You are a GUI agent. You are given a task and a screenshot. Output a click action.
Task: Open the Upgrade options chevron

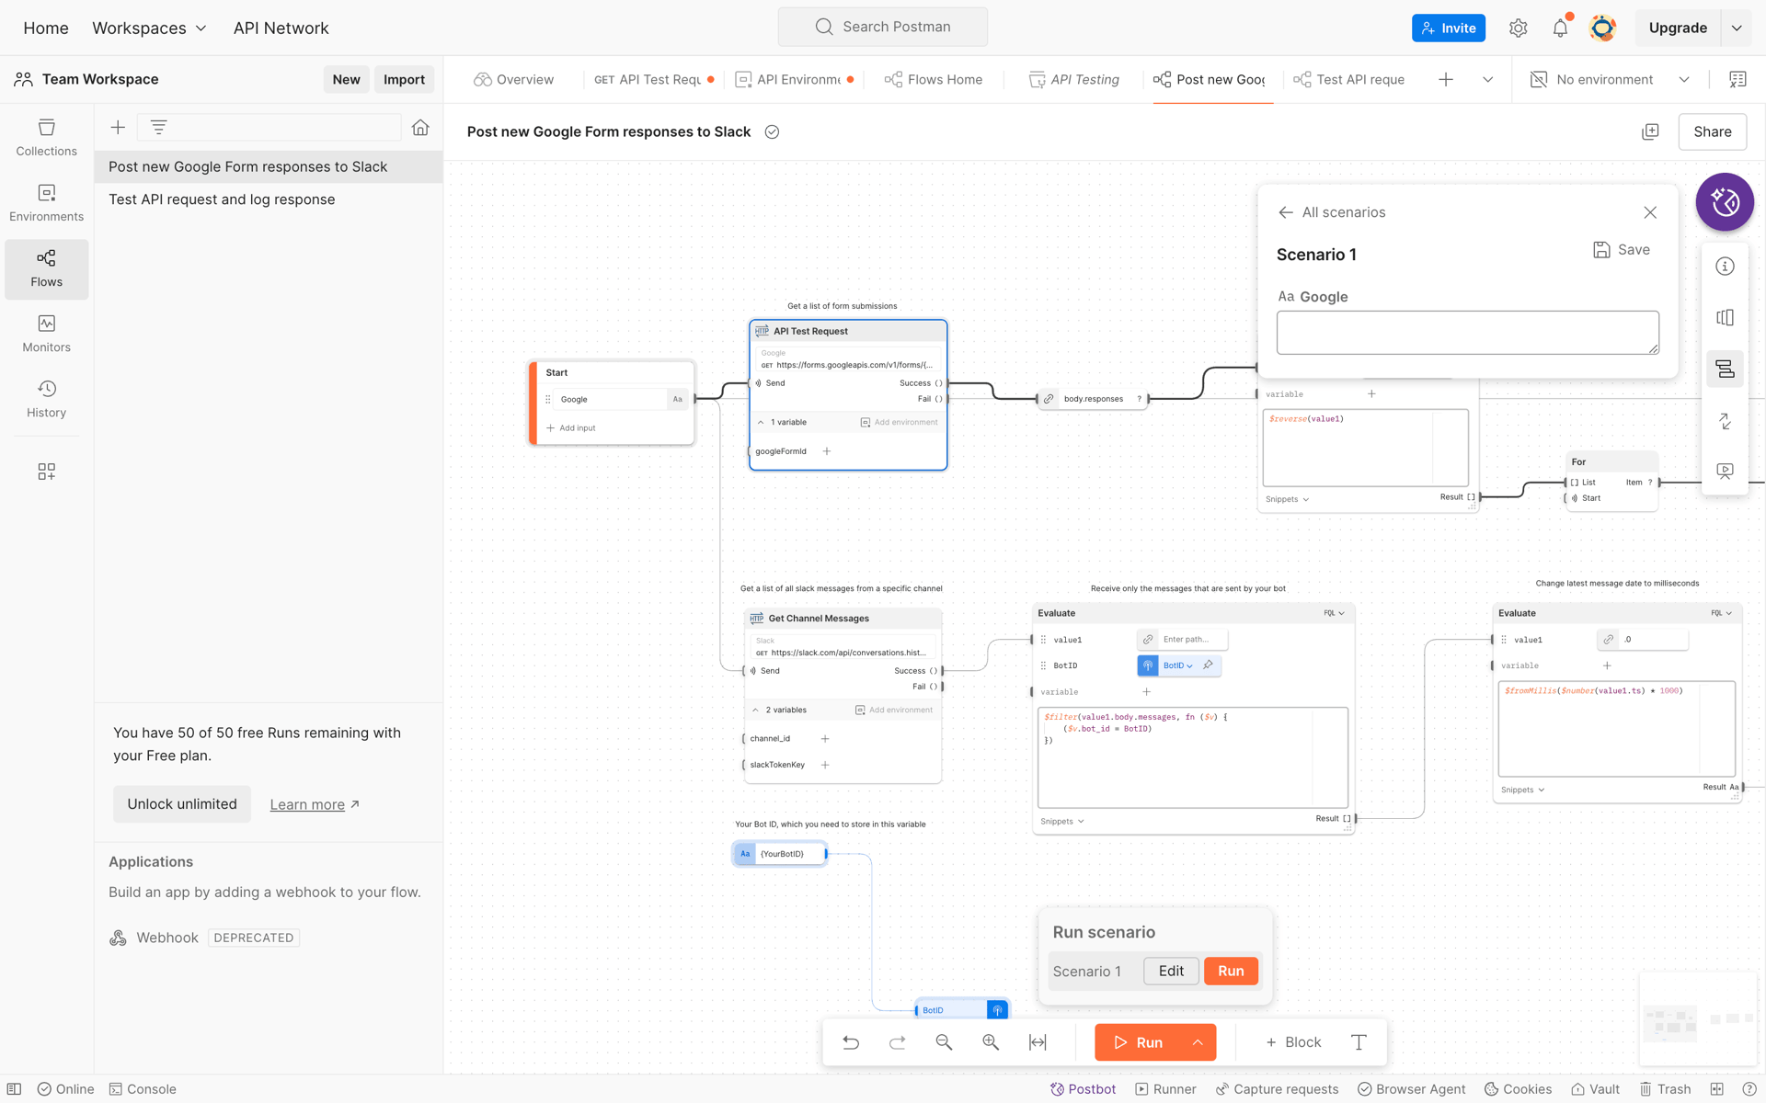1737,28
